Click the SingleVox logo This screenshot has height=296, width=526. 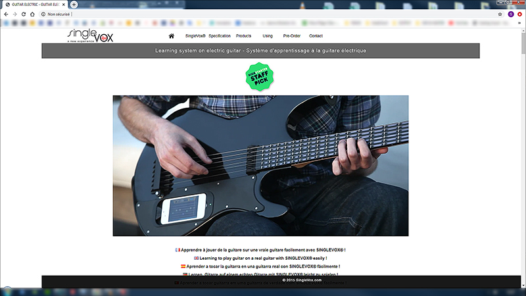point(90,36)
